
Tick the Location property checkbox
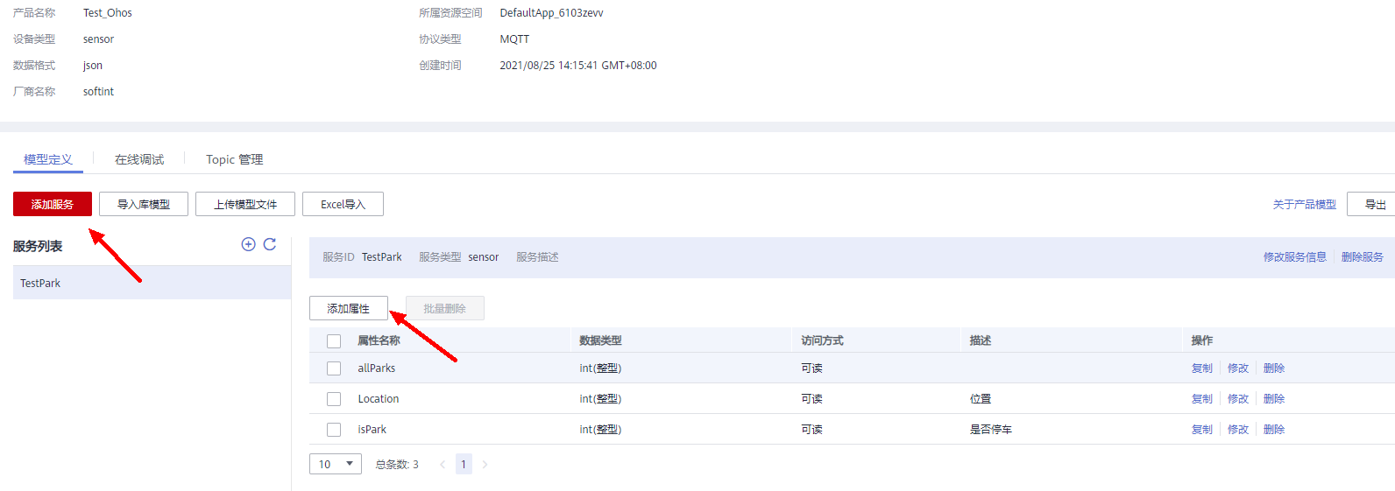pyautogui.click(x=334, y=399)
